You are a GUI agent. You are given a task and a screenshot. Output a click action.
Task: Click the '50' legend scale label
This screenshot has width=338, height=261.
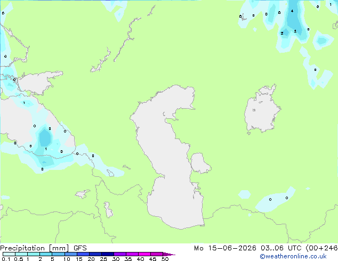[x=165, y=259]
